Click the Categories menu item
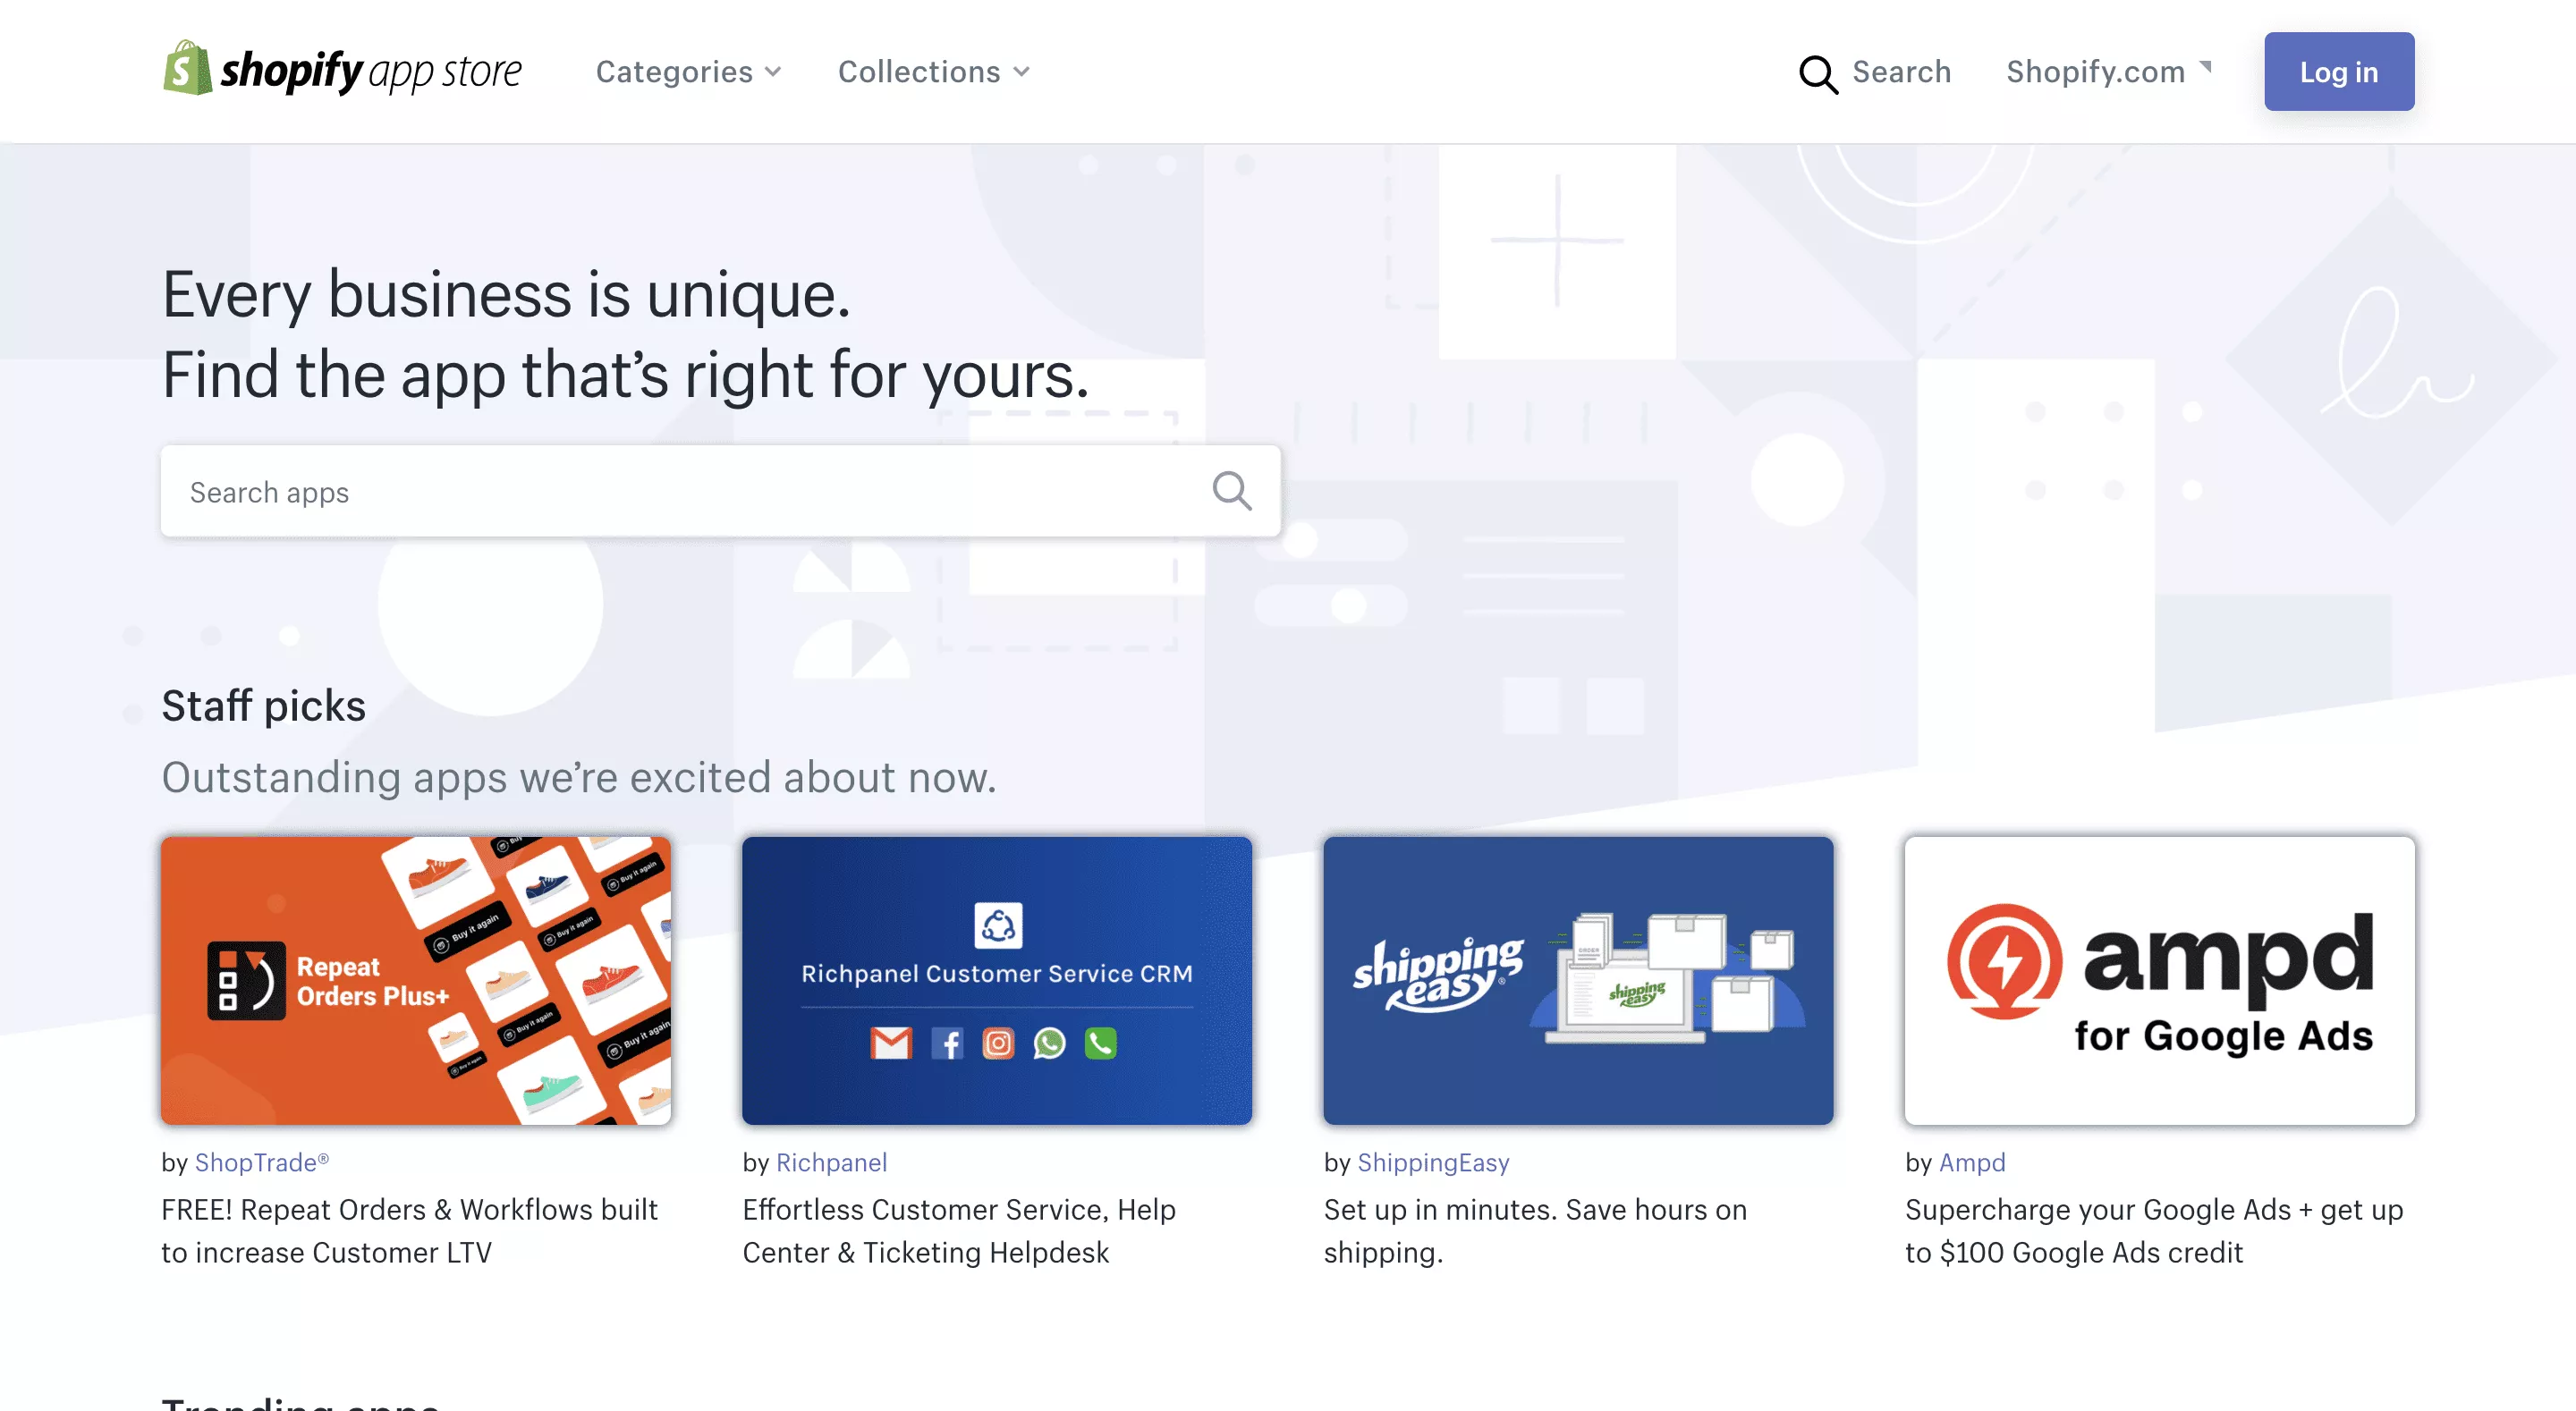The height and width of the screenshot is (1411, 2576). click(x=676, y=72)
